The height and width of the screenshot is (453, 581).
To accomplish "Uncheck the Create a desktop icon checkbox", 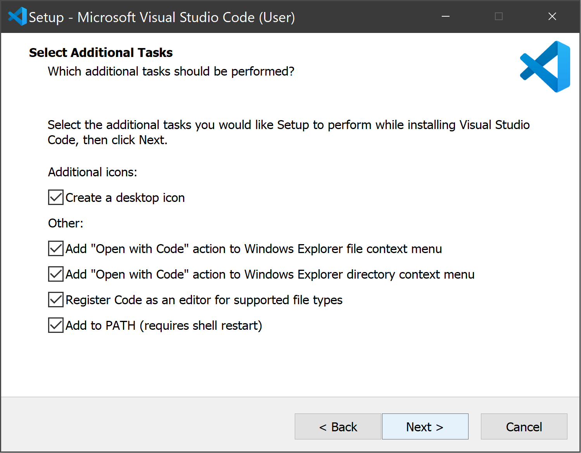I will coord(56,197).
